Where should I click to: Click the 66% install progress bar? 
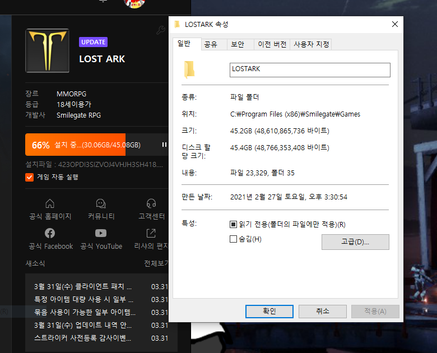point(96,145)
